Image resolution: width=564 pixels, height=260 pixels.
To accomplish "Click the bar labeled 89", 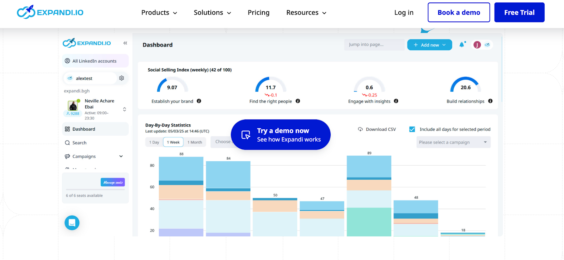I will (x=369, y=196).
